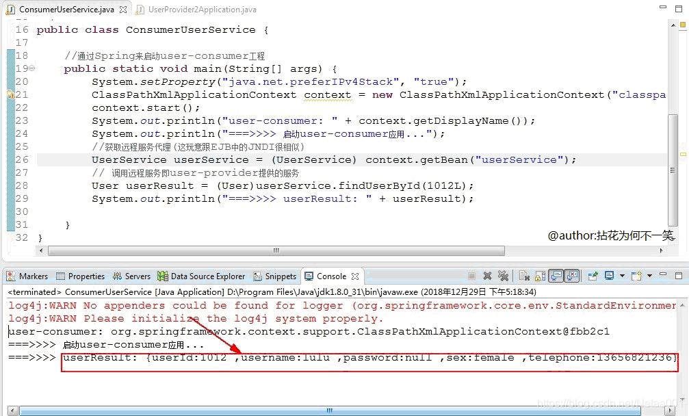The height and width of the screenshot is (416, 689).
Task: Click the warning marker icon on line 21
Action: point(11,94)
